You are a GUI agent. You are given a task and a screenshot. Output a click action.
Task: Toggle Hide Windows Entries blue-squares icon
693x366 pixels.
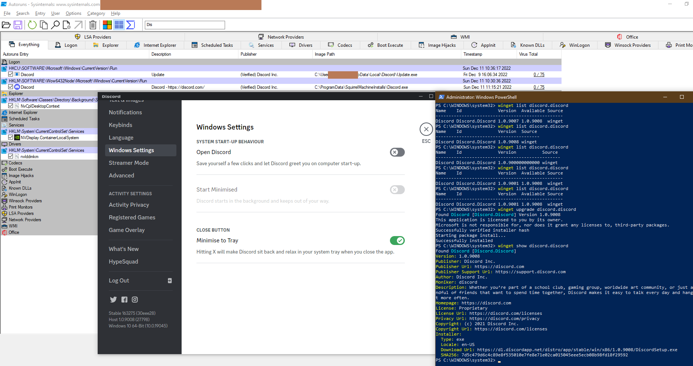pos(119,25)
